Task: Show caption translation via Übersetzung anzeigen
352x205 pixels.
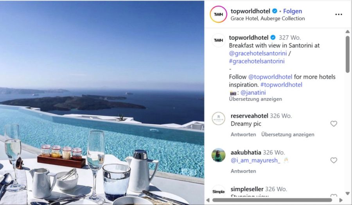Action: (x=255, y=99)
